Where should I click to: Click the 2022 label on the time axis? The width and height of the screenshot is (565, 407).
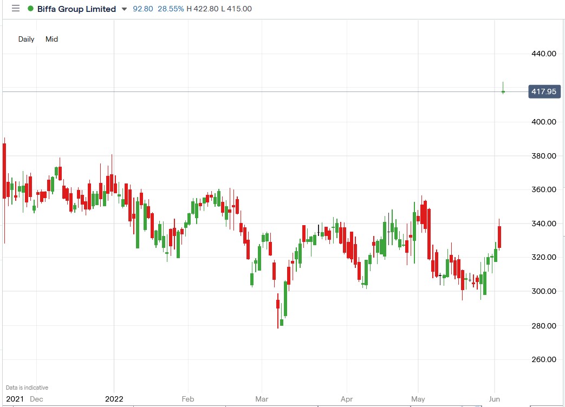pos(114,399)
